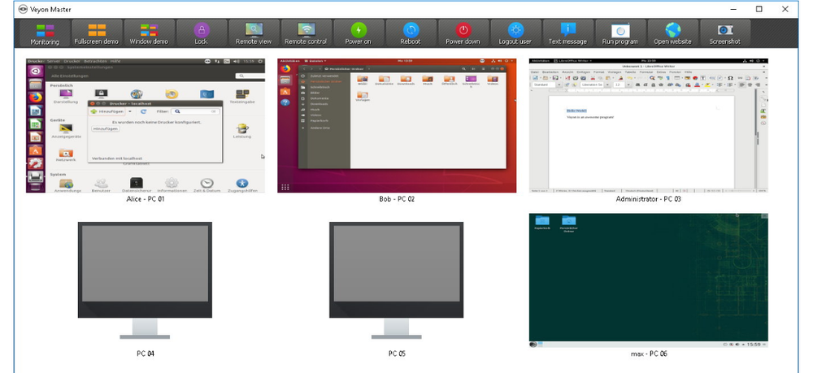This screenshot has width=813, height=373.
Task: Click Logout user in toolbar
Action: pyautogui.click(x=516, y=33)
